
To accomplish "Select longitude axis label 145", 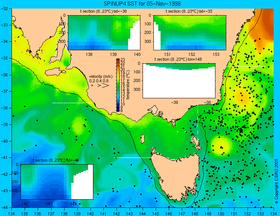I will (156, 214).
